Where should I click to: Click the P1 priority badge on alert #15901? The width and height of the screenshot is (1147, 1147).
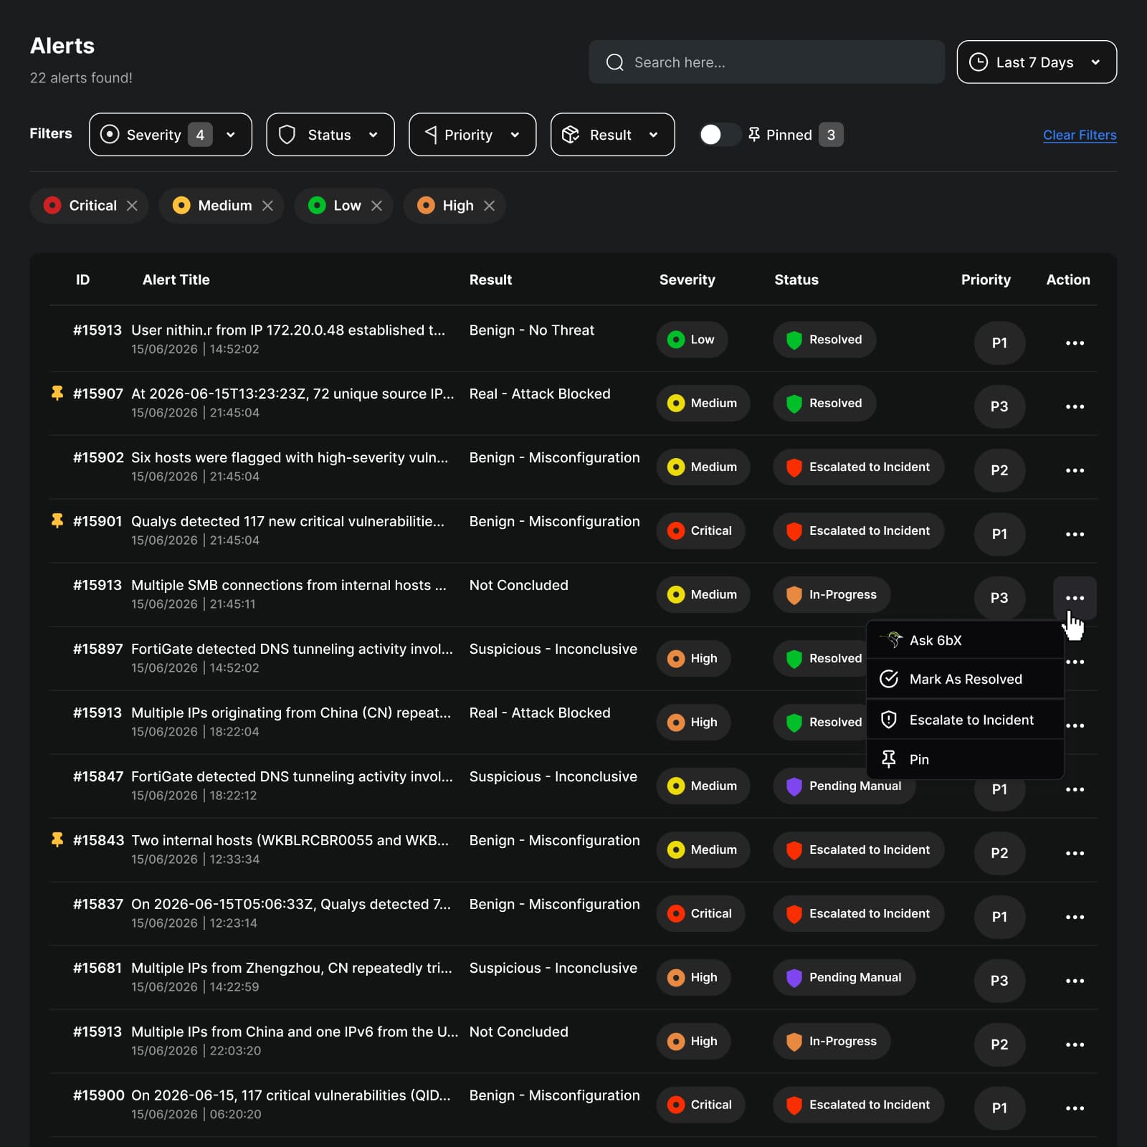click(x=999, y=534)
